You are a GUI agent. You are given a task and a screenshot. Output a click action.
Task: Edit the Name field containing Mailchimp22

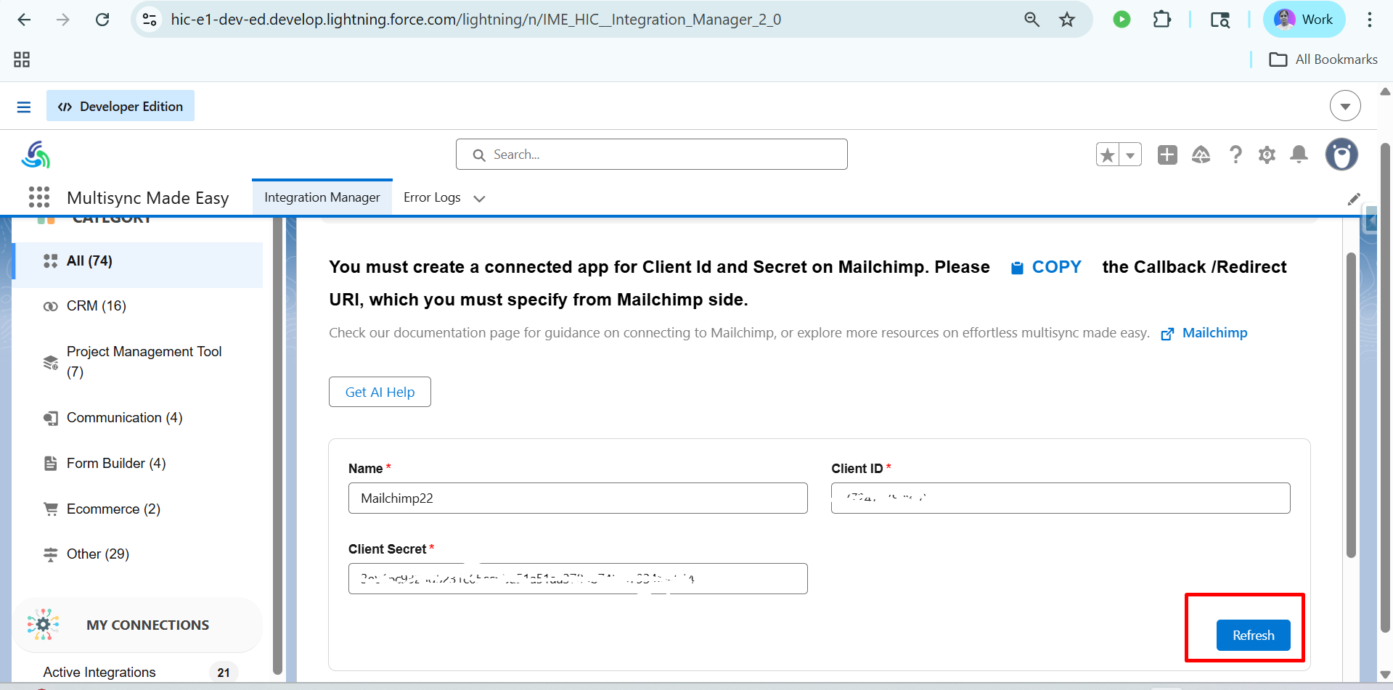point(578,498)
